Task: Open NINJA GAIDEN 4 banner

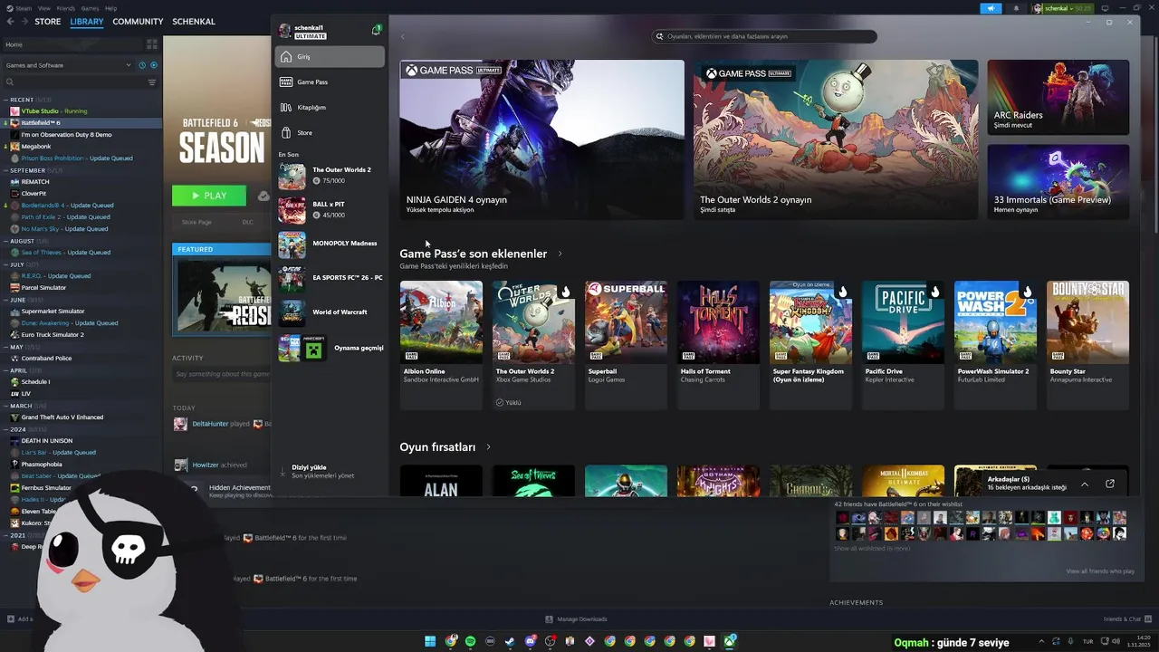Action: [542, 139]
